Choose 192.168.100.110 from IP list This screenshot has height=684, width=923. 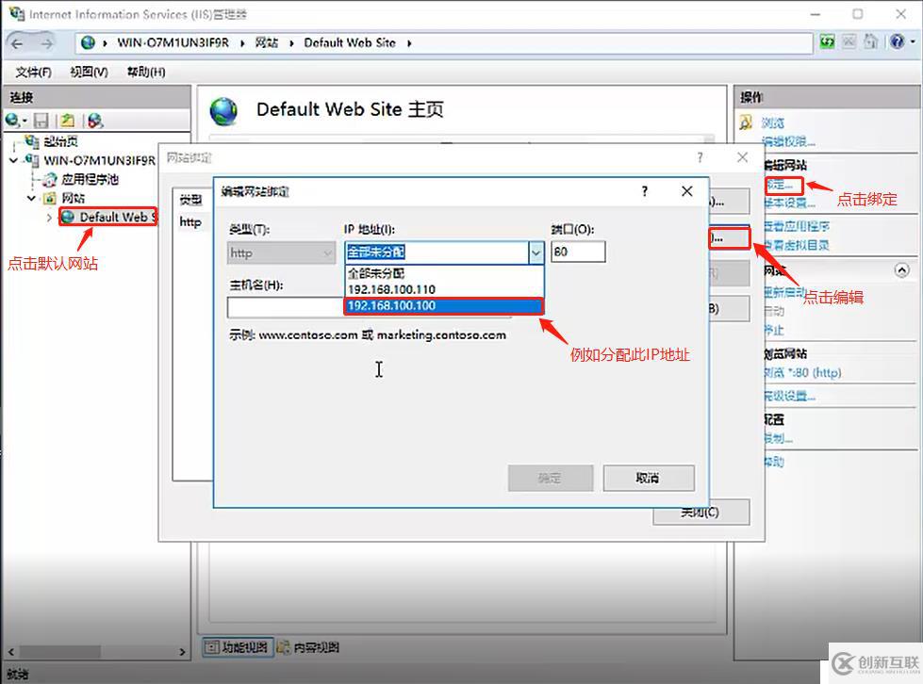(x=444, y=289)
